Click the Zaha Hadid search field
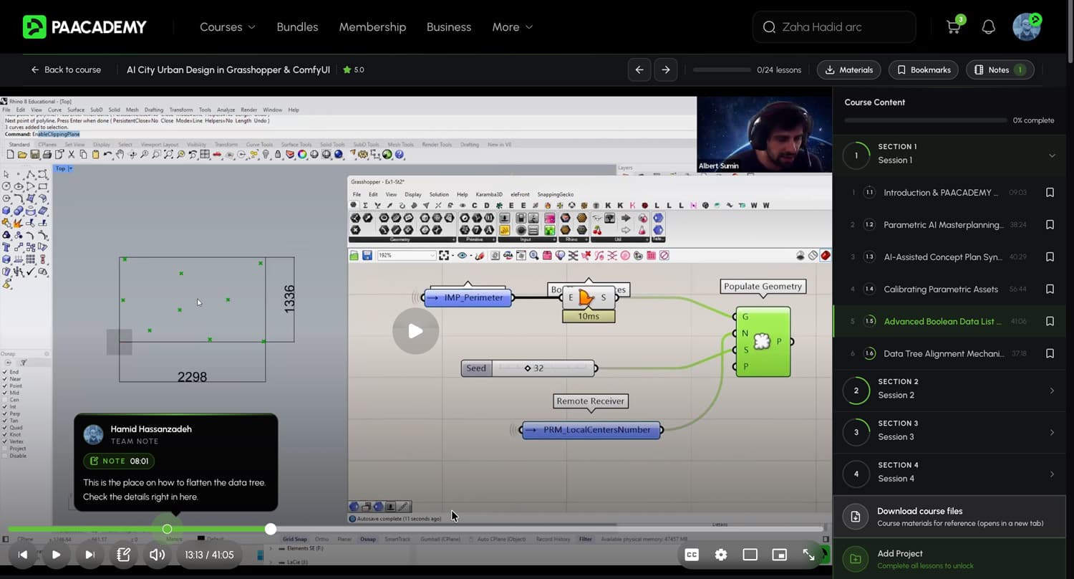The image size is (1074, 579). tap(834, 27)
